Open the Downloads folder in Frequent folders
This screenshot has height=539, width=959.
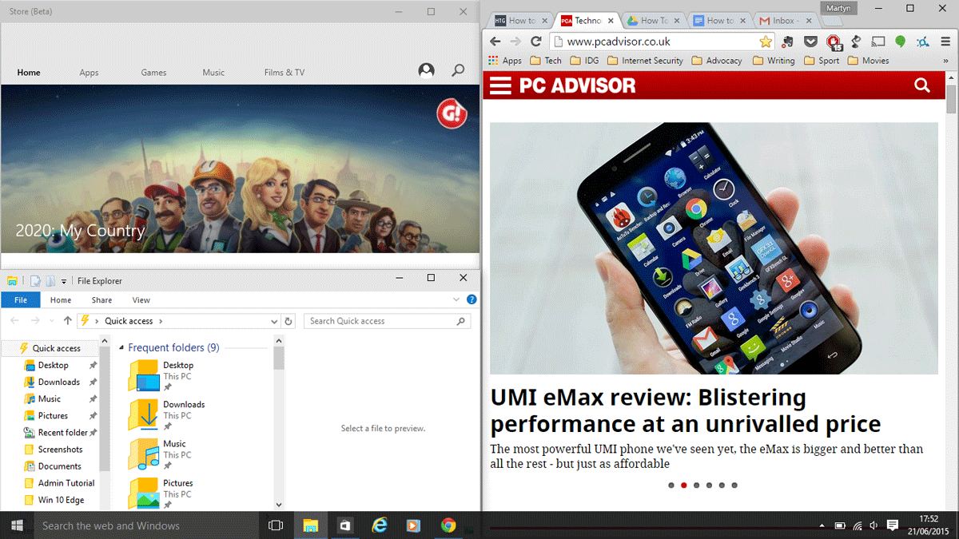[166, 414]
